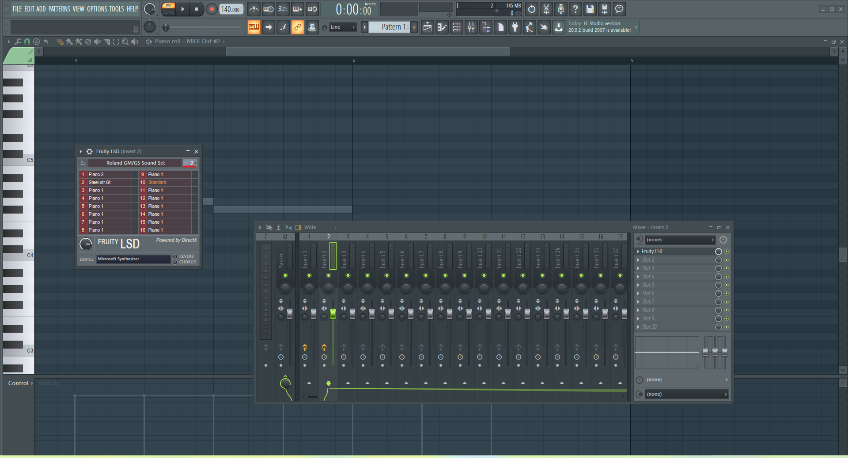This screenshot has width=848, height=458.
Task: Render audio file with export icon
Action: [605, 9]
